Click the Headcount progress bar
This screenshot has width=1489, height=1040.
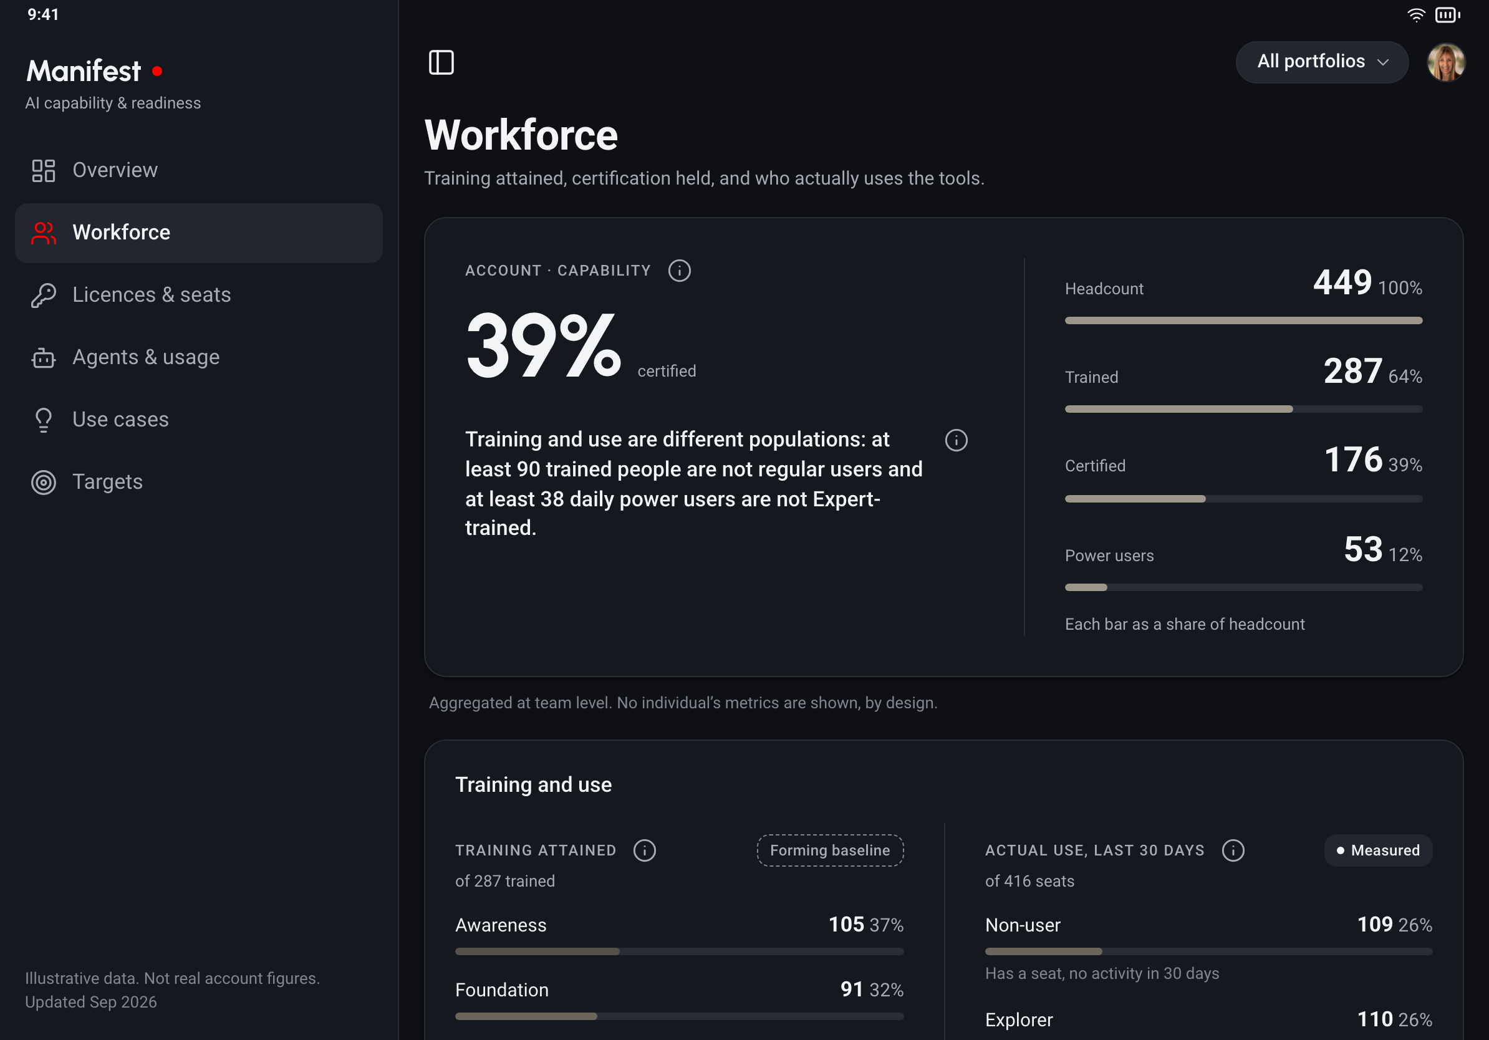(x=1243, y=320)
